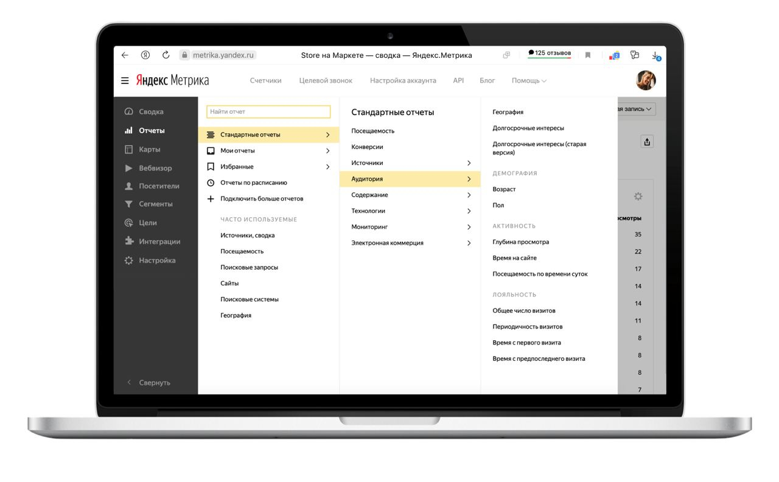Bookmark the page with the bookmark icon
The height and width of the screenshot is (482, 779).
coord(588,55)
